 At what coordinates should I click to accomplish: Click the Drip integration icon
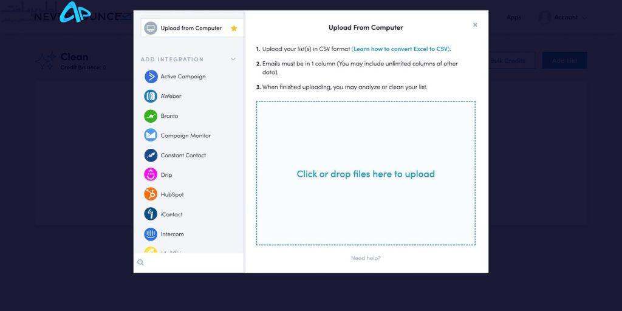point(151,174)
